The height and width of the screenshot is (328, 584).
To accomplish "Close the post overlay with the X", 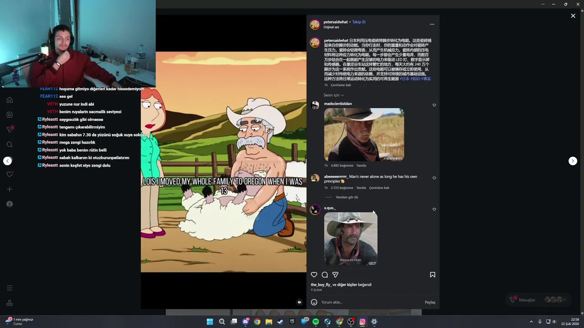I will coord(573,16).
